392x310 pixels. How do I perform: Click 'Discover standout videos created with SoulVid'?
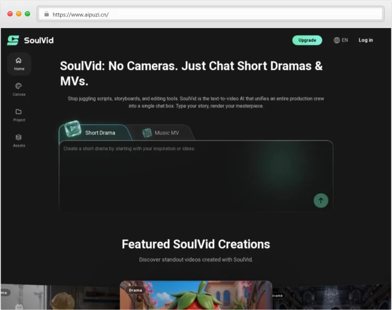click(196, 260)
